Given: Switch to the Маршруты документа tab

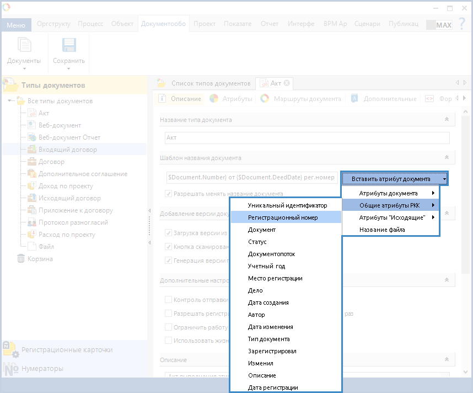Looking at the screenshot, I should (x=300, y=99).
